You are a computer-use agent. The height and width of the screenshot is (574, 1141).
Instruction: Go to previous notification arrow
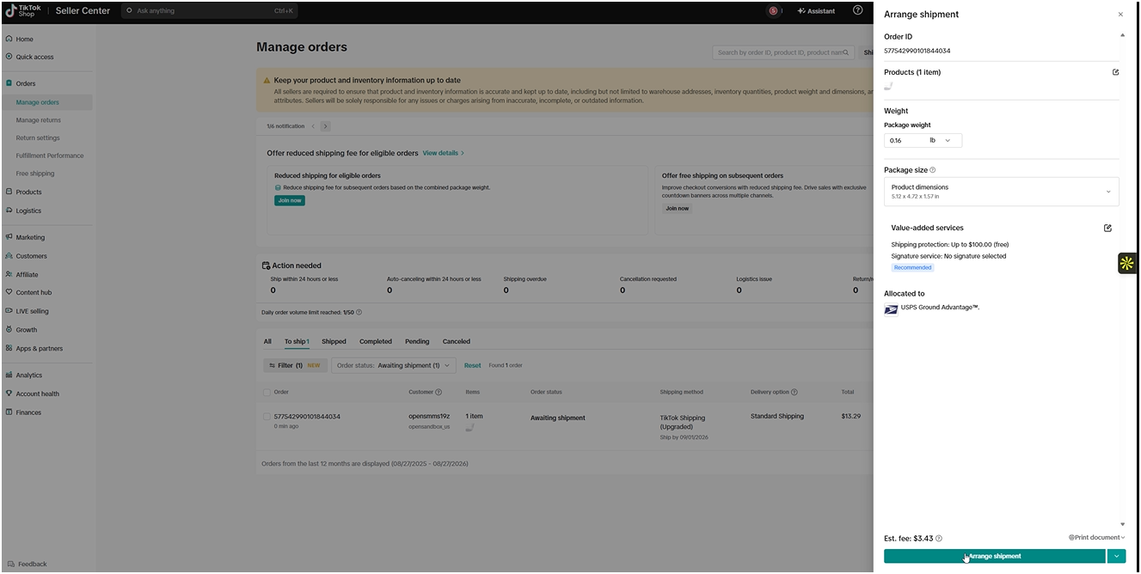click(x=313, y=126)
